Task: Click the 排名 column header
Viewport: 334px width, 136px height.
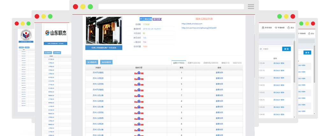Action: (x=181, y=68)
